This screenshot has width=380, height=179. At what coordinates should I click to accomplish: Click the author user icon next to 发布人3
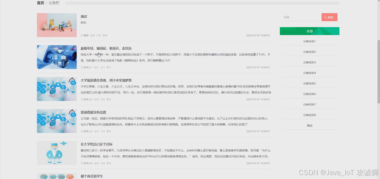(x=82, y=132)
